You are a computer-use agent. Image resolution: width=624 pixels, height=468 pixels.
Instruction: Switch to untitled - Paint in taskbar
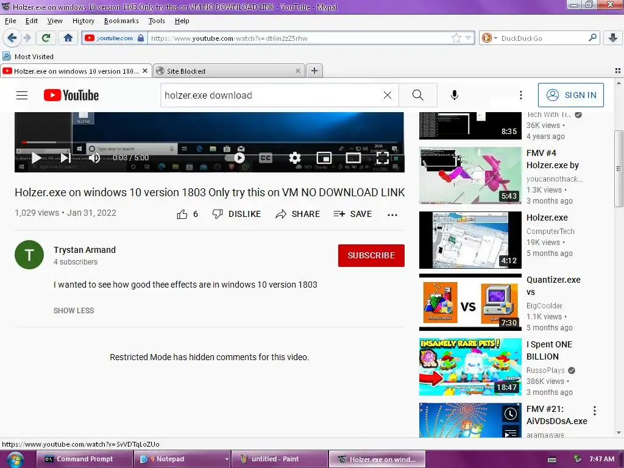(x=280, y=459)
